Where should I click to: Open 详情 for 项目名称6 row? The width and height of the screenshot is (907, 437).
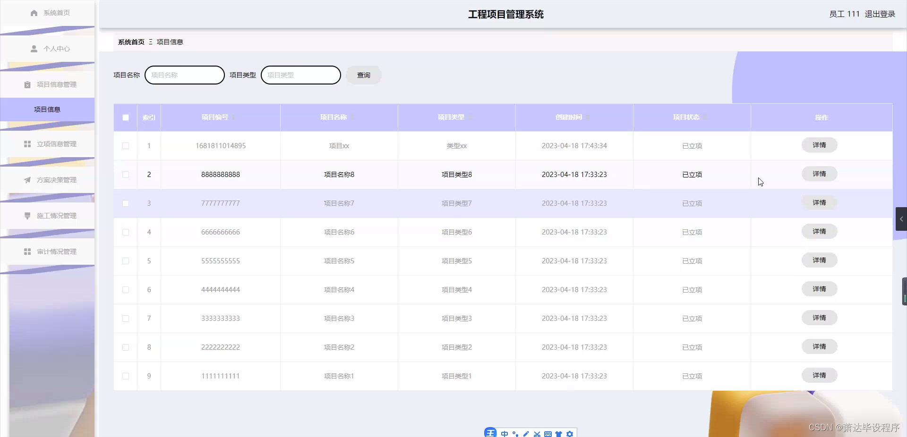(819, 231)
